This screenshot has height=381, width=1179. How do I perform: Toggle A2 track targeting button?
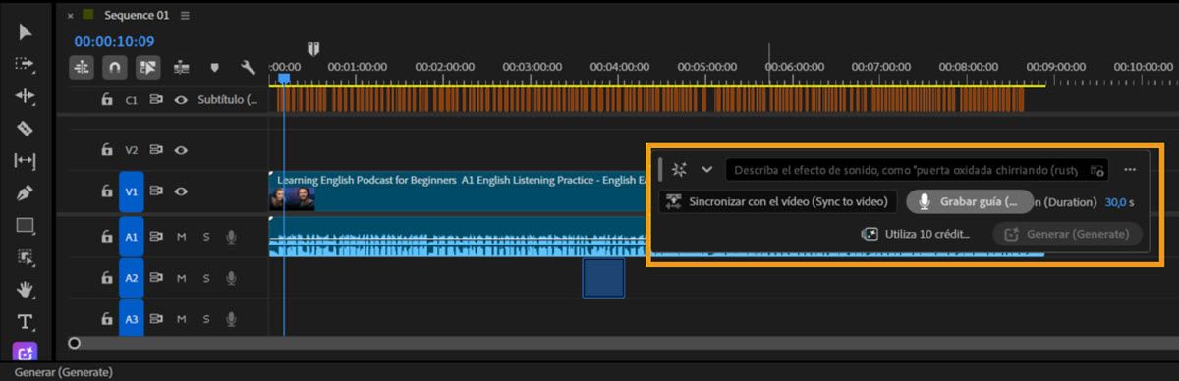(132, 278)
